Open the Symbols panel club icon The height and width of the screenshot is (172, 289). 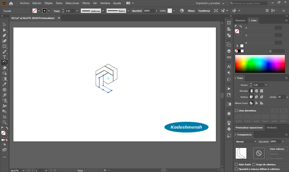coord(229,129)
